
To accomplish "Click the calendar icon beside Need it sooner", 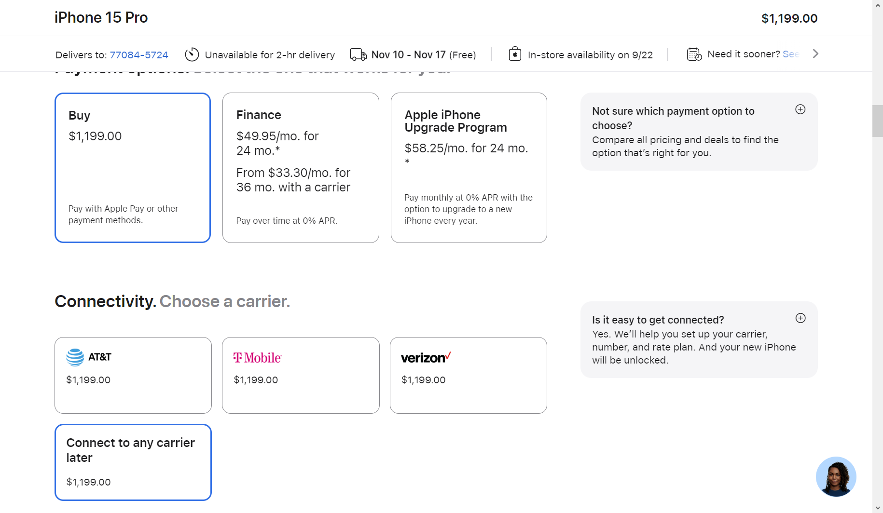I will (694, 54).
